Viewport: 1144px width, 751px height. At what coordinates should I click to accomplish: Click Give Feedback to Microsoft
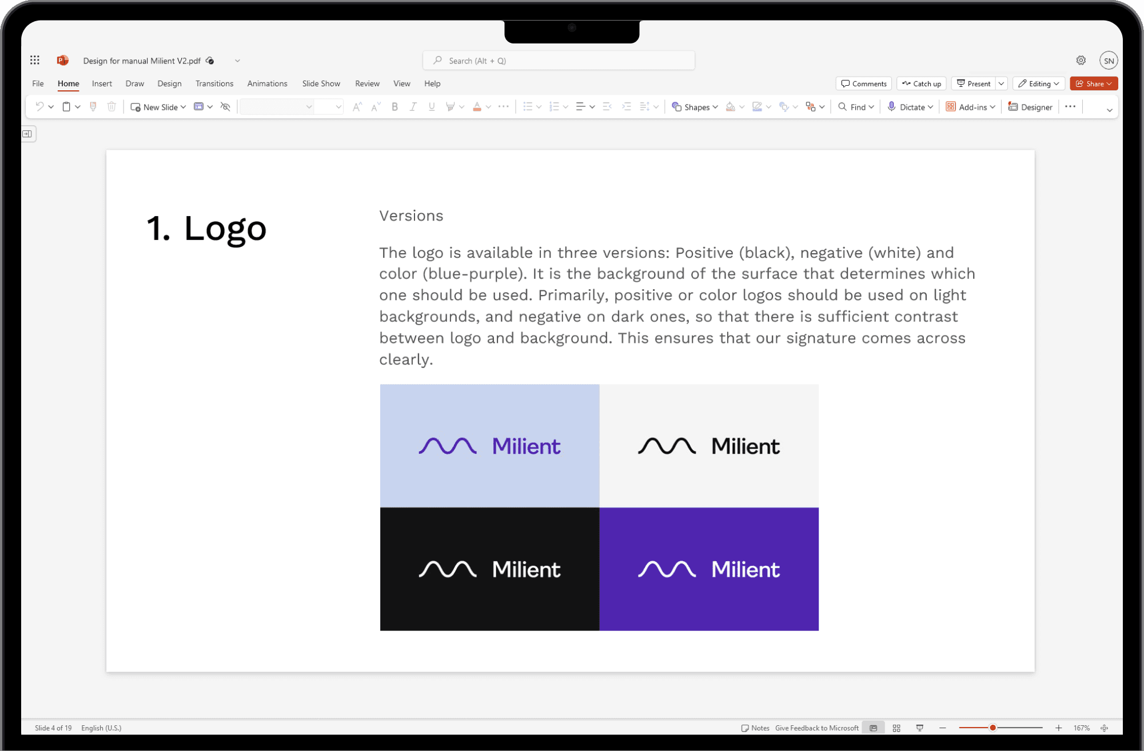[x=816, y=728]
